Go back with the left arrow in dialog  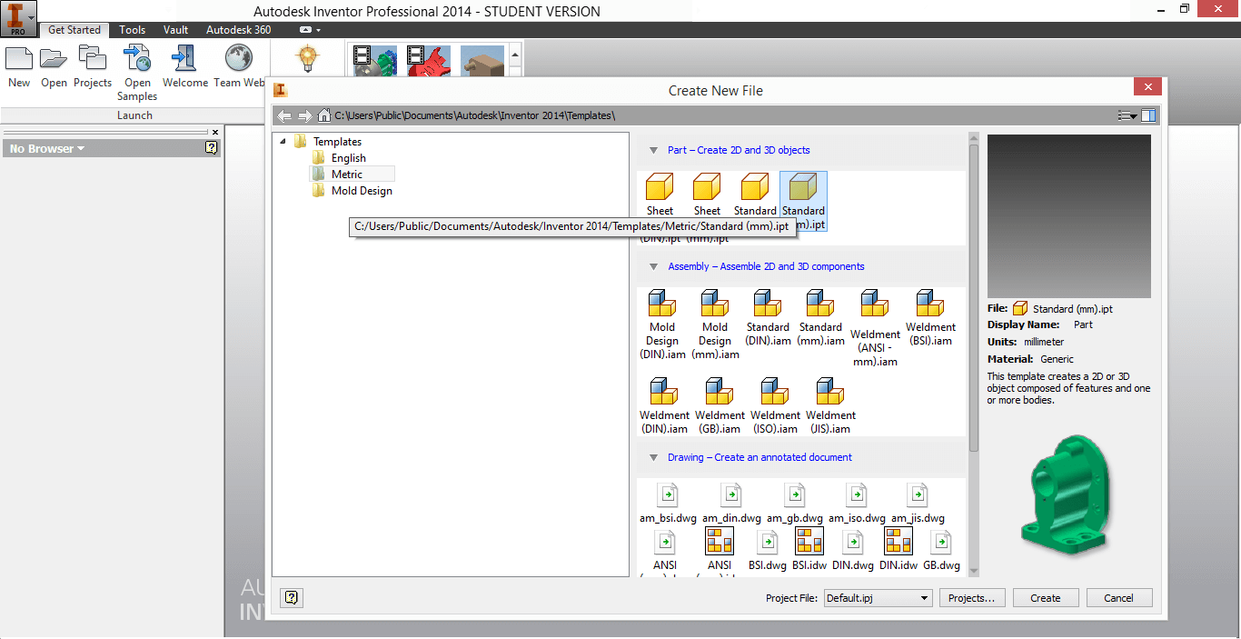click(x=284, y=115)
